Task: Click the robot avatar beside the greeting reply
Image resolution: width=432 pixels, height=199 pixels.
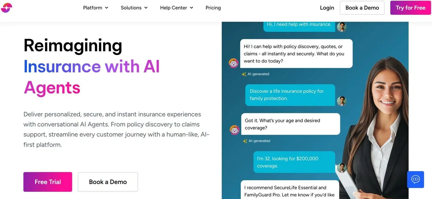Action: [x=234, y=63]
